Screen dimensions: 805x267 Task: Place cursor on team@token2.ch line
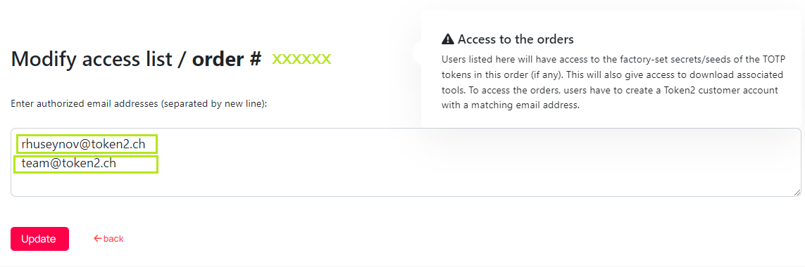pos(69,164)
